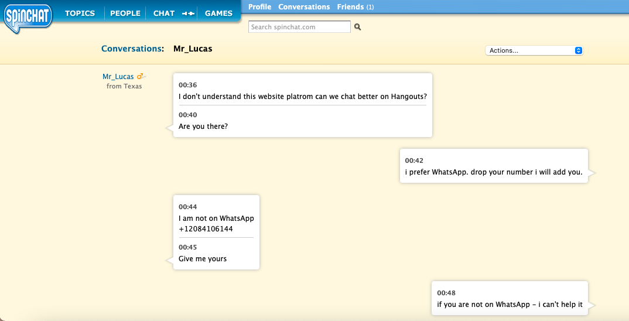629x321 pixels.
Task: Click the 'Give me yours' message
Action: pos(203,259)
